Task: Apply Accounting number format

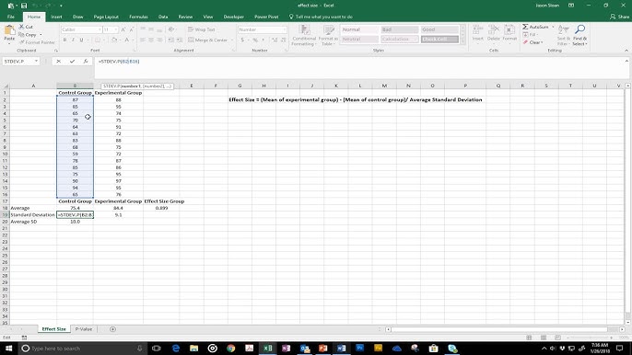Action: pyautogui.click(x=242, y=40)
